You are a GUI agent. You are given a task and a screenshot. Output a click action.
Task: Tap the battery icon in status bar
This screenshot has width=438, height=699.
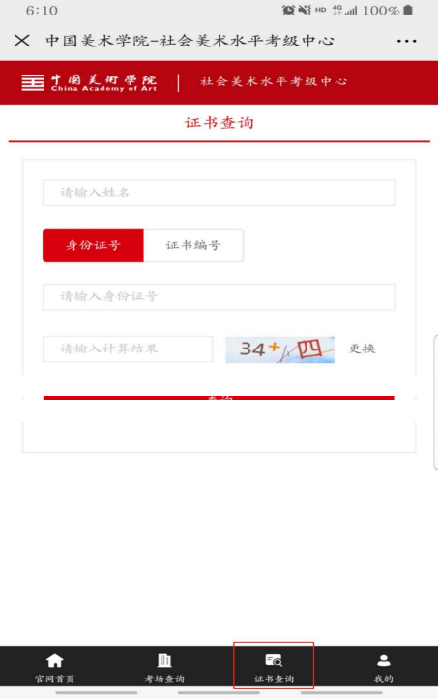(x=408, y=10)
